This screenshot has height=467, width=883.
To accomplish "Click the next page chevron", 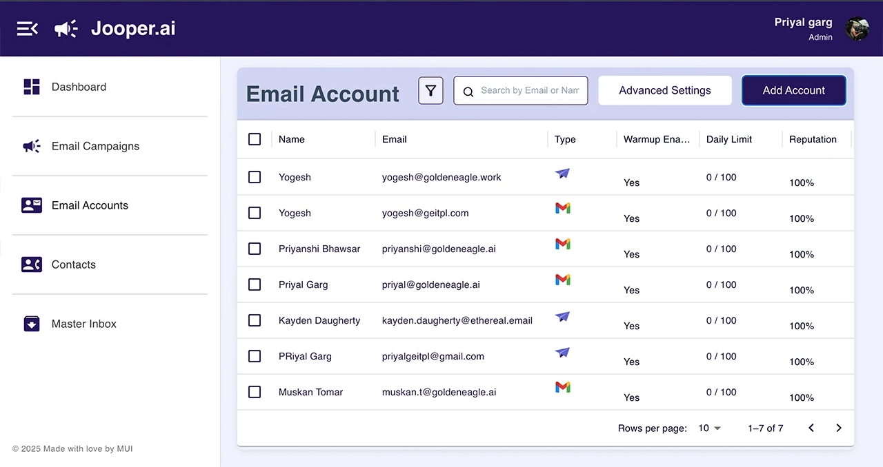I will 839,428.
